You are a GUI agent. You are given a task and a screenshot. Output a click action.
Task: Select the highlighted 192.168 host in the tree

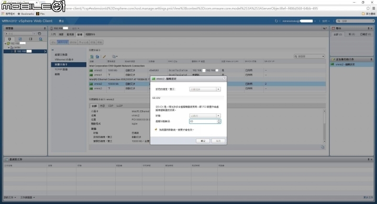25,51
